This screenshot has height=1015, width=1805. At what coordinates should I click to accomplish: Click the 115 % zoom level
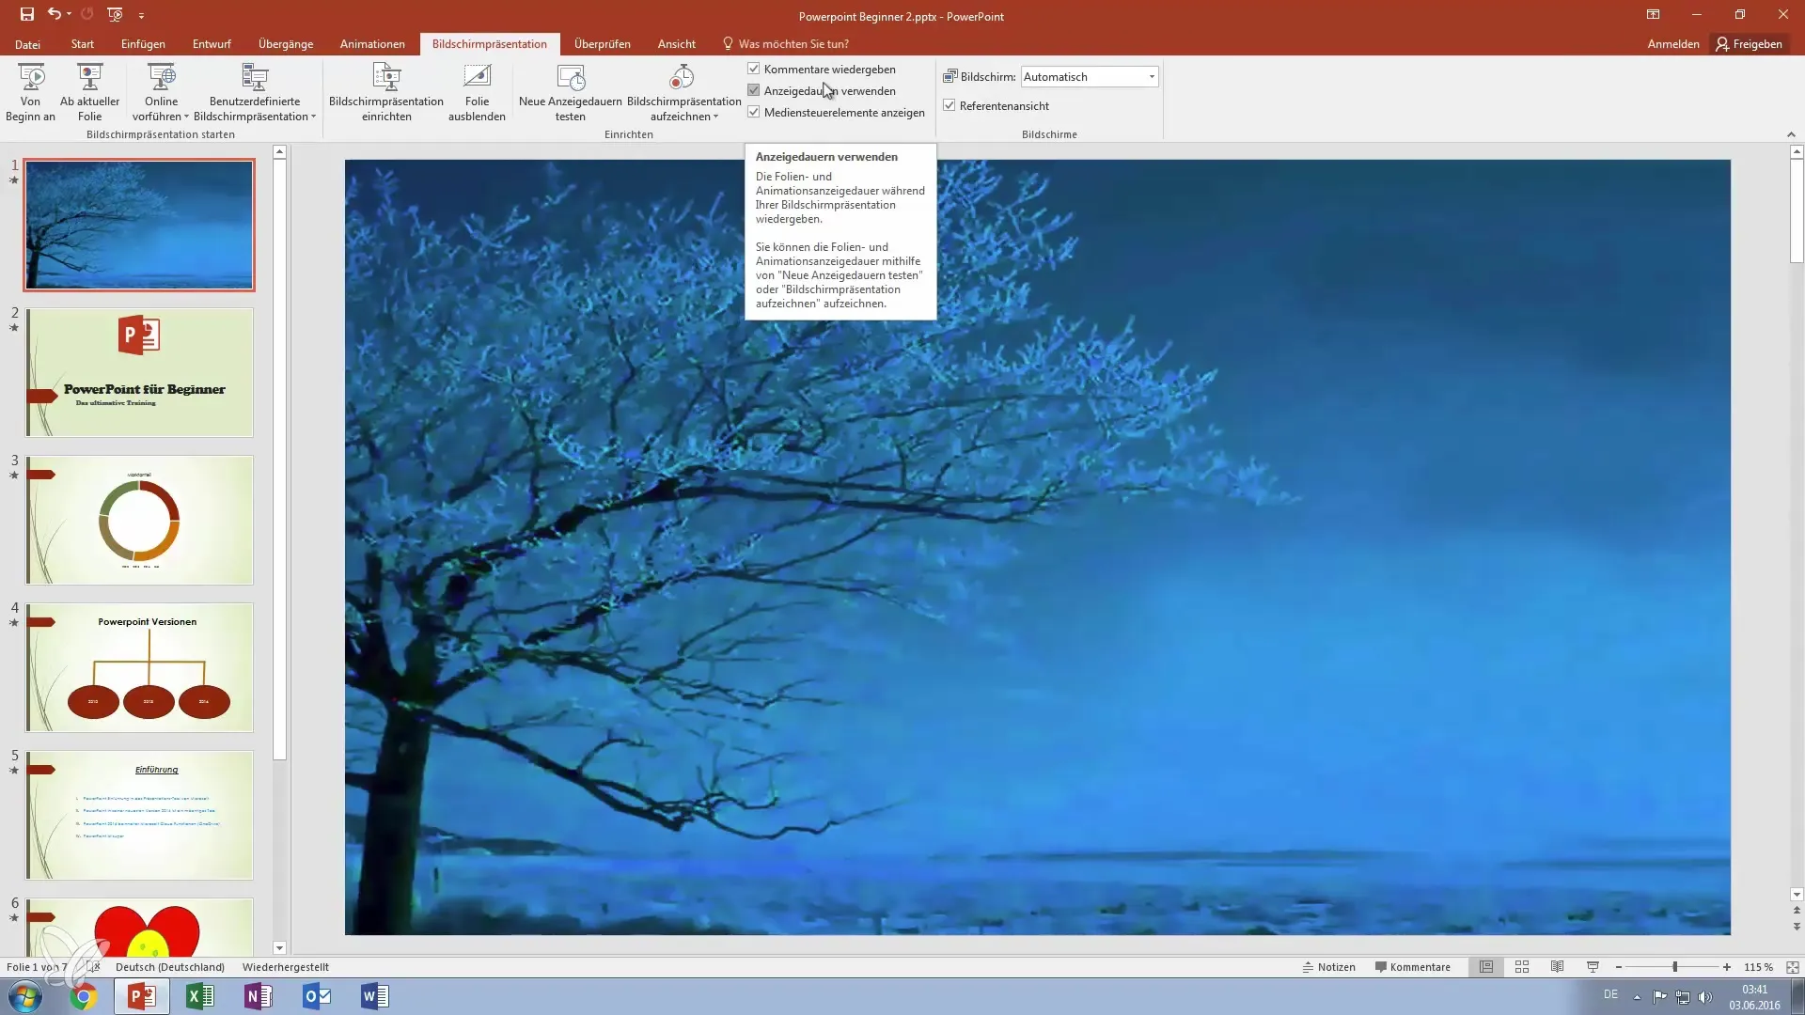click(1758, 966)
